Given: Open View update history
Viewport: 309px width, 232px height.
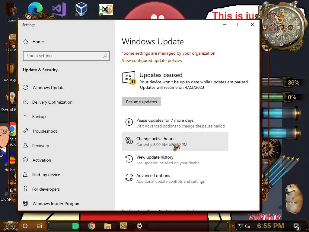Looking at the screenshot, I should pyautogui.click(x=175, y=160).
